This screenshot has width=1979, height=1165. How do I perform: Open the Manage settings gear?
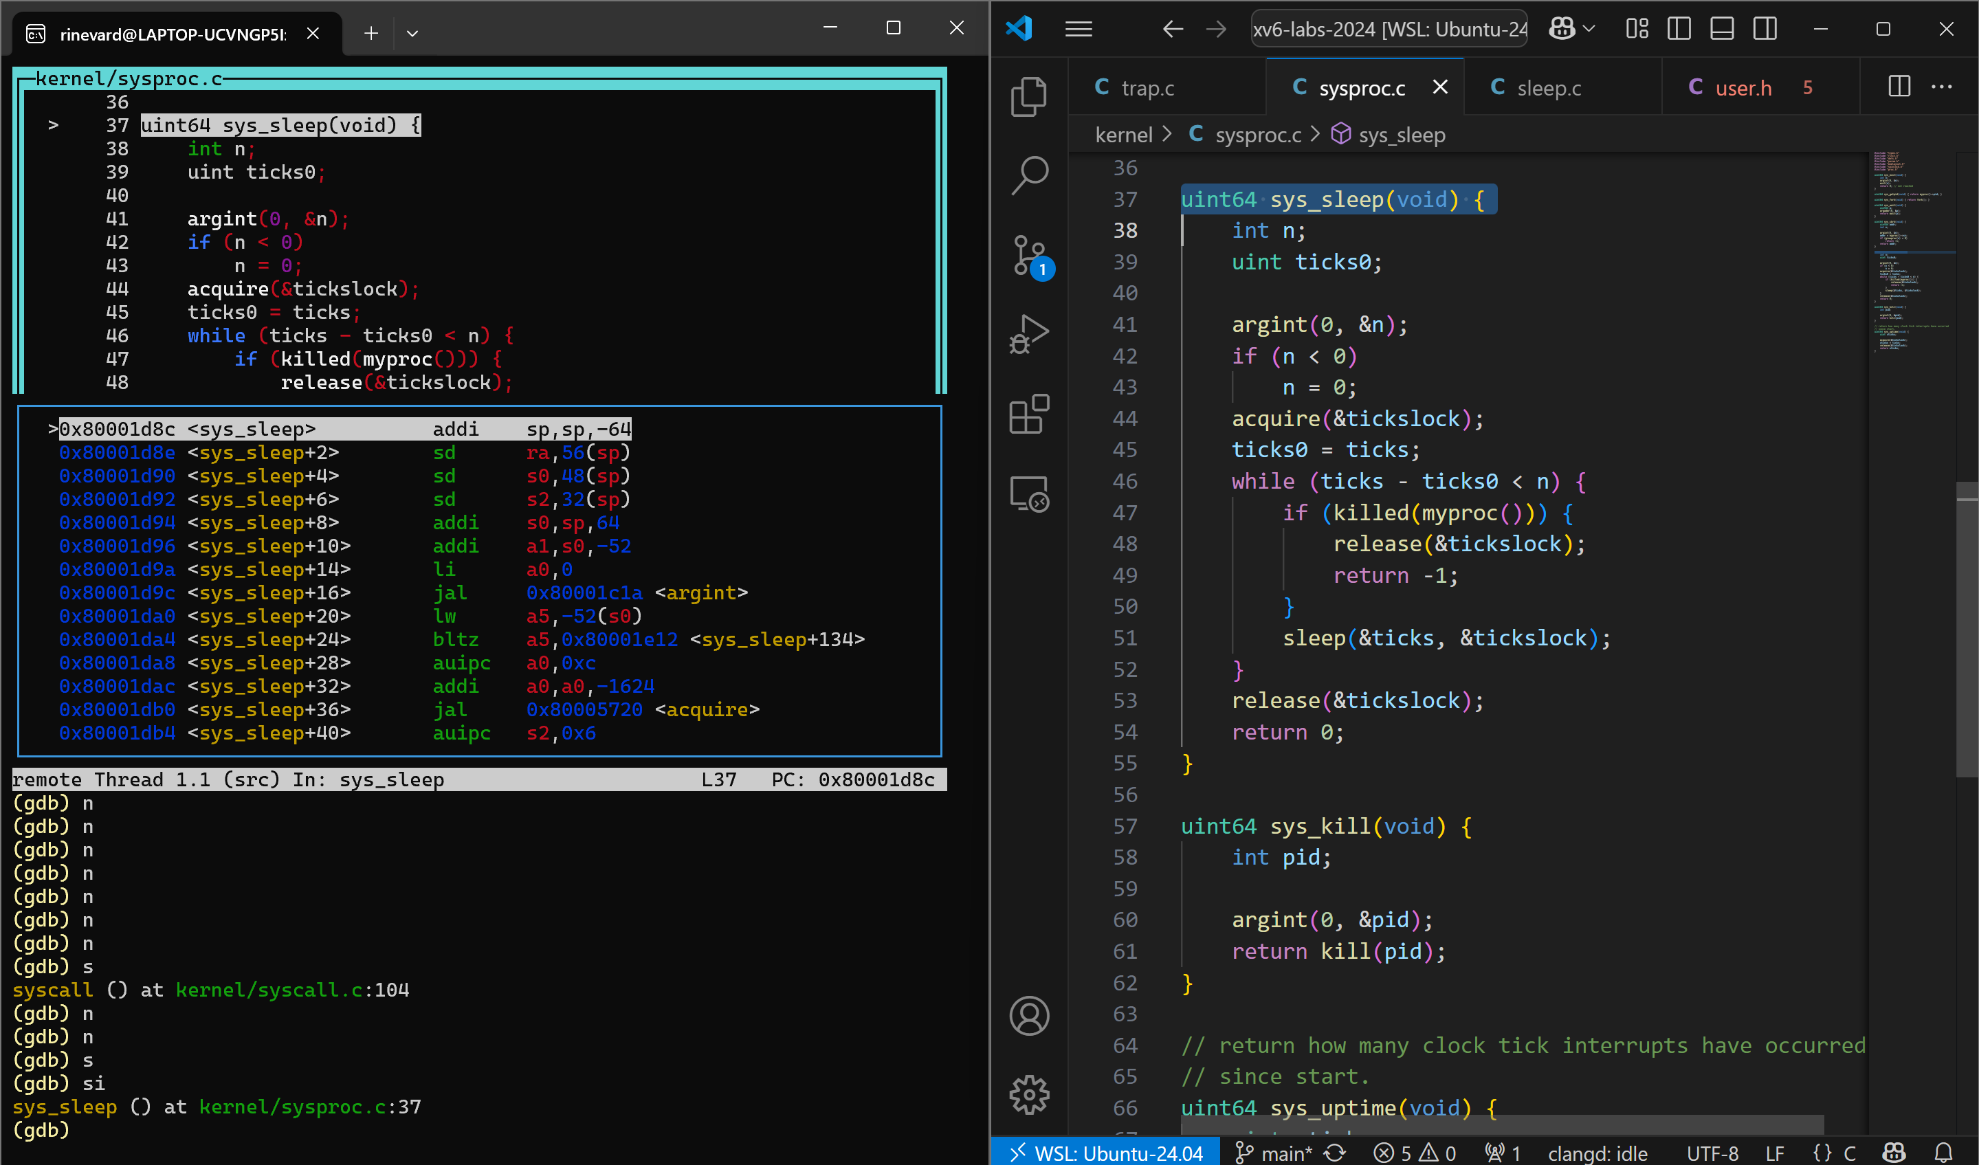tap(1030, 1094)
